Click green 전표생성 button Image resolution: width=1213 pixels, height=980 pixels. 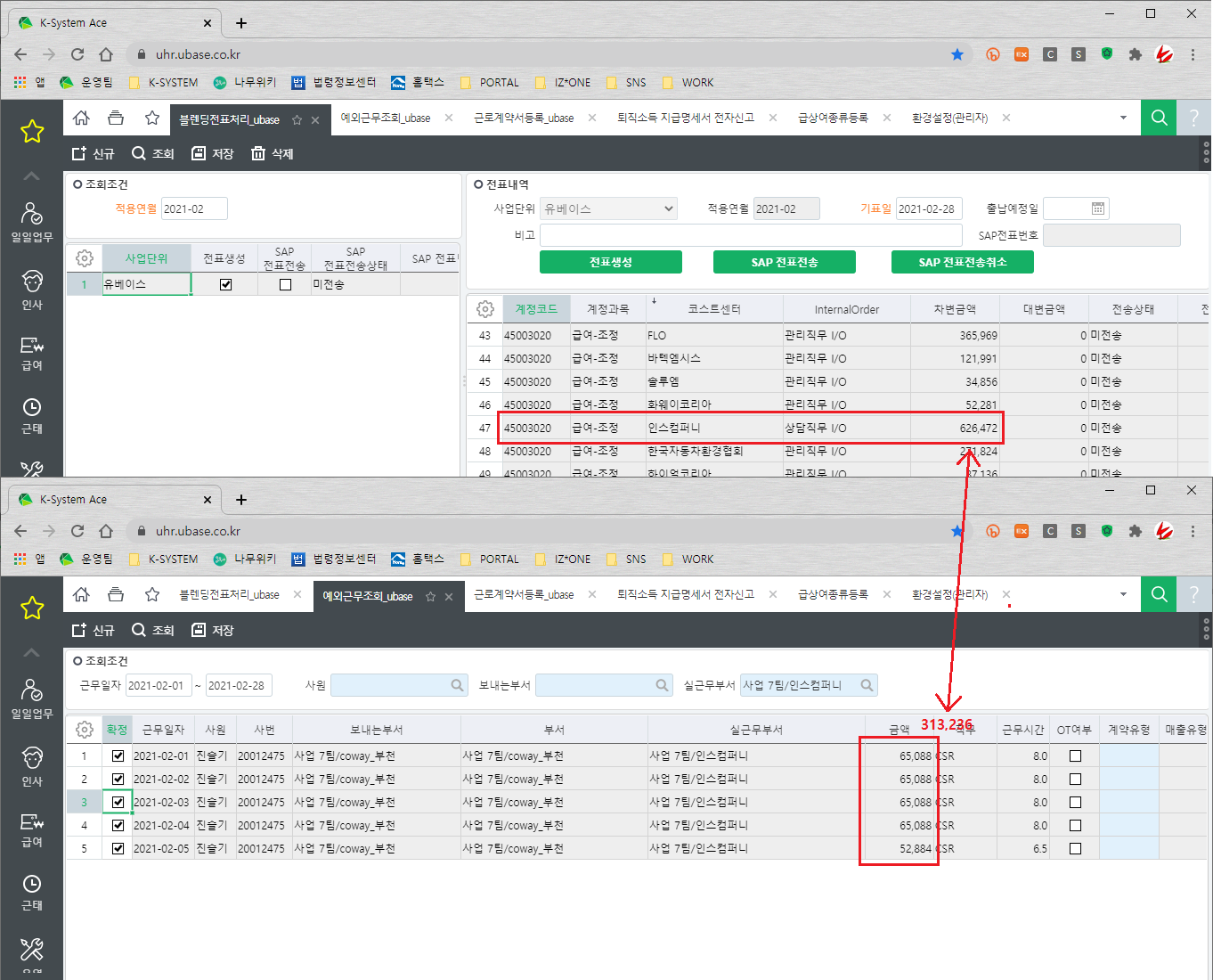[611, 262]
